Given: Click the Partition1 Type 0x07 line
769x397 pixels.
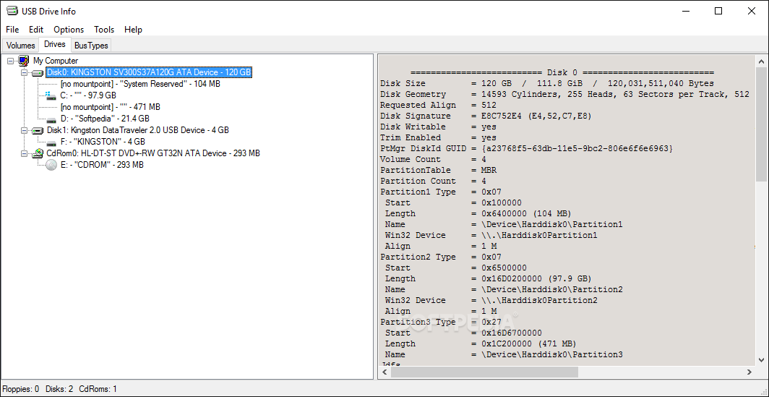Looking at the screenshot, I should pos(440,192).
